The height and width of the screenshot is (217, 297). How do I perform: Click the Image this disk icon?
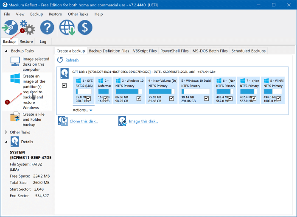(x=122, y=121)
